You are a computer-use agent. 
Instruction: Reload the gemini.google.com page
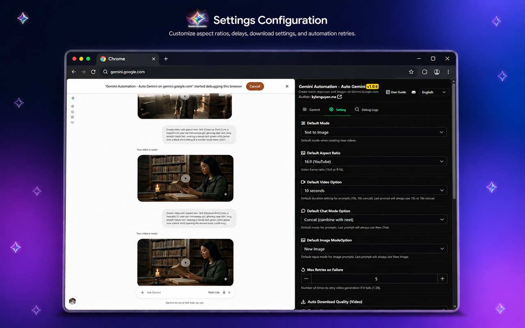(x=94, y=72)
